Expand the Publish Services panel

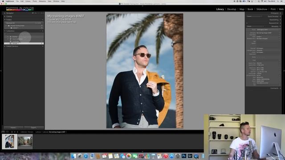click(12, 46)
